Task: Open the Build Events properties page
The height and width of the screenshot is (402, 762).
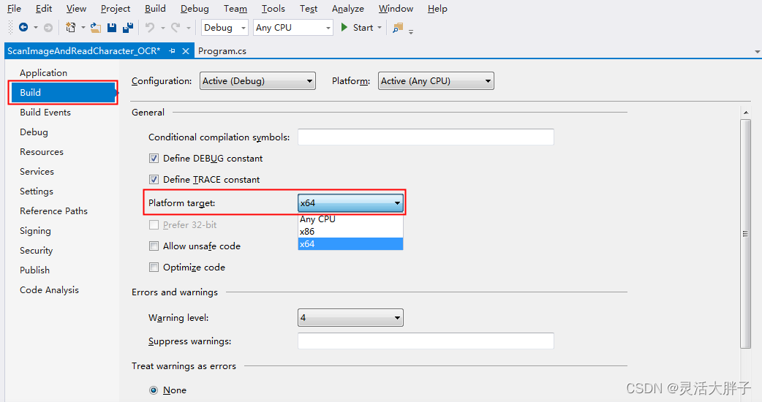Action: point(45,112)
